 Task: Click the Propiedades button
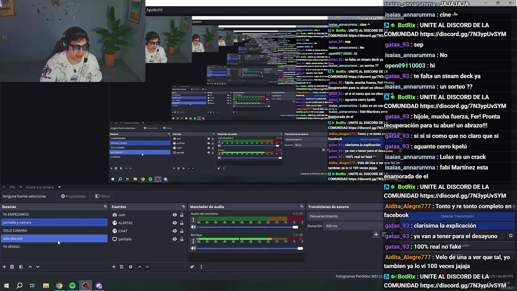(74, 196)
